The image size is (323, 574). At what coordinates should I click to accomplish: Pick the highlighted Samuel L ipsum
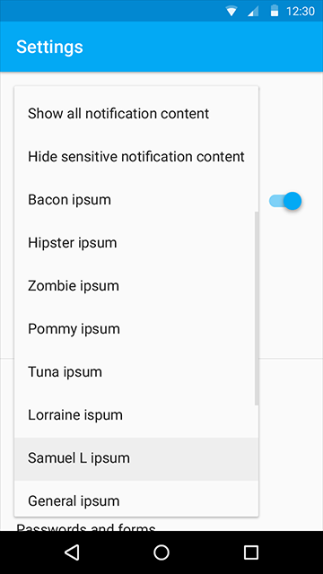(136, 458)
